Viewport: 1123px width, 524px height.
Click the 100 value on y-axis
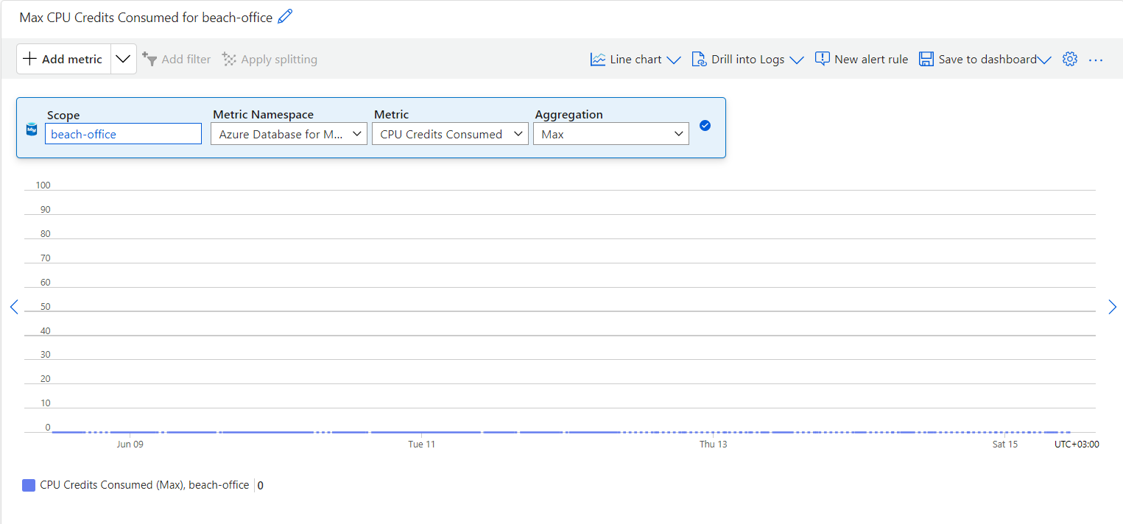43,185
